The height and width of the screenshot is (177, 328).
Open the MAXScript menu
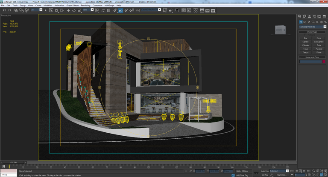click(x=109, y=6)
